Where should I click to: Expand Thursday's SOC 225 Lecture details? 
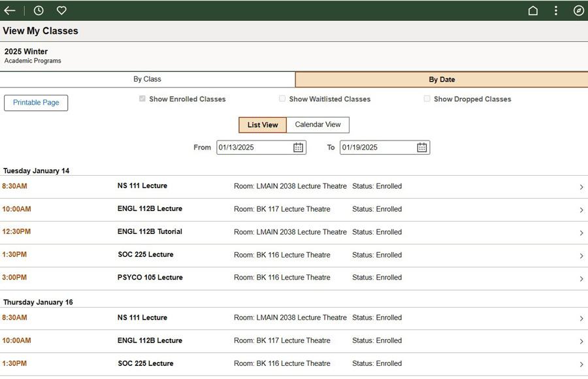pyautogui.click(x=580, y=363)
